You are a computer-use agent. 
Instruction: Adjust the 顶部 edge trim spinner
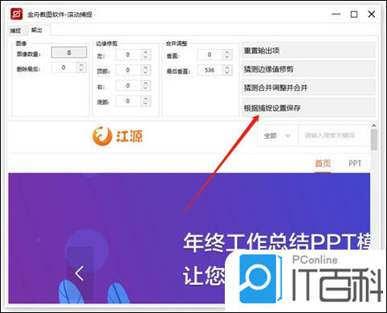tap(145, 71)
